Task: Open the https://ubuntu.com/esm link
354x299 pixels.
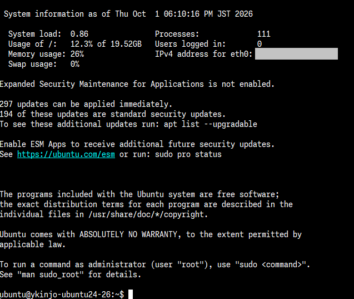Action: click(x=66, y=154)
